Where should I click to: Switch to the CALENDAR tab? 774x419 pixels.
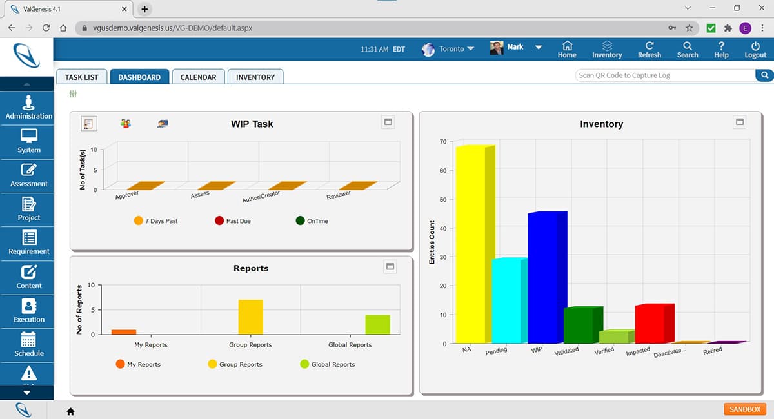pyautogui.click(x=198, y=77)
